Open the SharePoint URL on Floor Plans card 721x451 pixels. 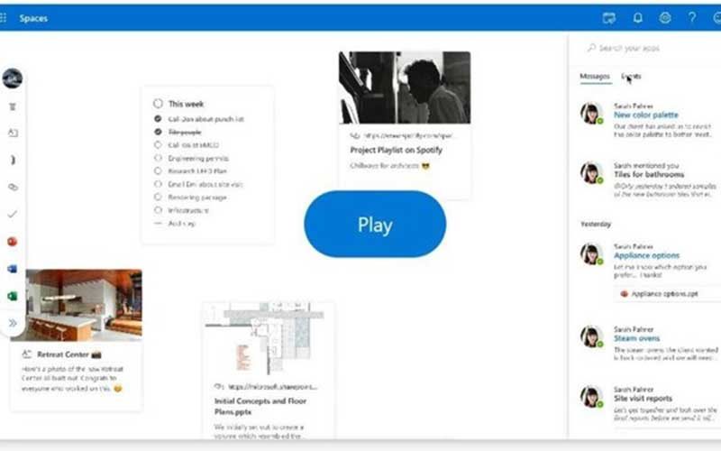click(272, 387)
